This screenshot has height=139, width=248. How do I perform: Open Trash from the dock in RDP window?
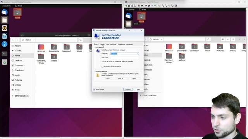[4, 62]
